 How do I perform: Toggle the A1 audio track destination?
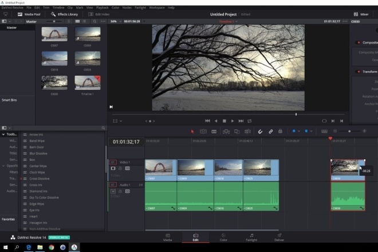pyautogui.click(x=113, y=185)
